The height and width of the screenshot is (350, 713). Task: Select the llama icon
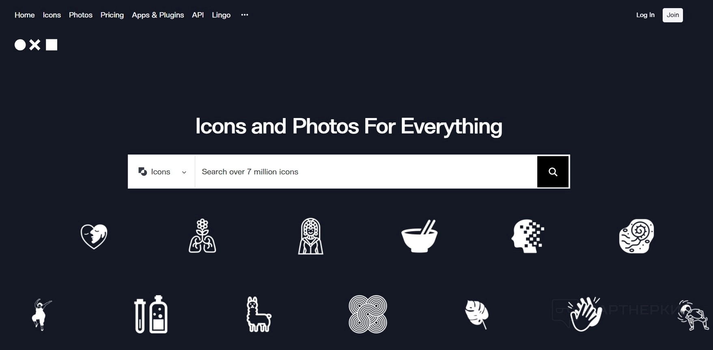pyautogui.click(x=259, y=314)
